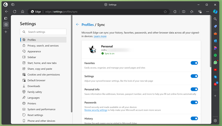Click the settings menu scrollbar
222x126 pixels.
pyautogui.click(x=72, y=64)
